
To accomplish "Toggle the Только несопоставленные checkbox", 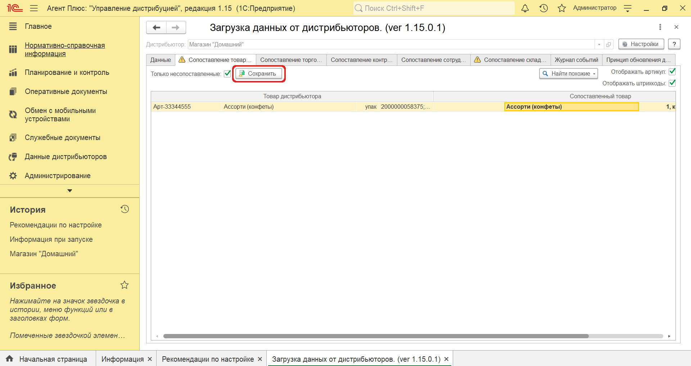I will (227, 74).
